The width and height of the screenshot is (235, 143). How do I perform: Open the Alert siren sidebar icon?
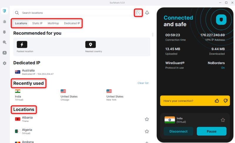pos(4,21)
